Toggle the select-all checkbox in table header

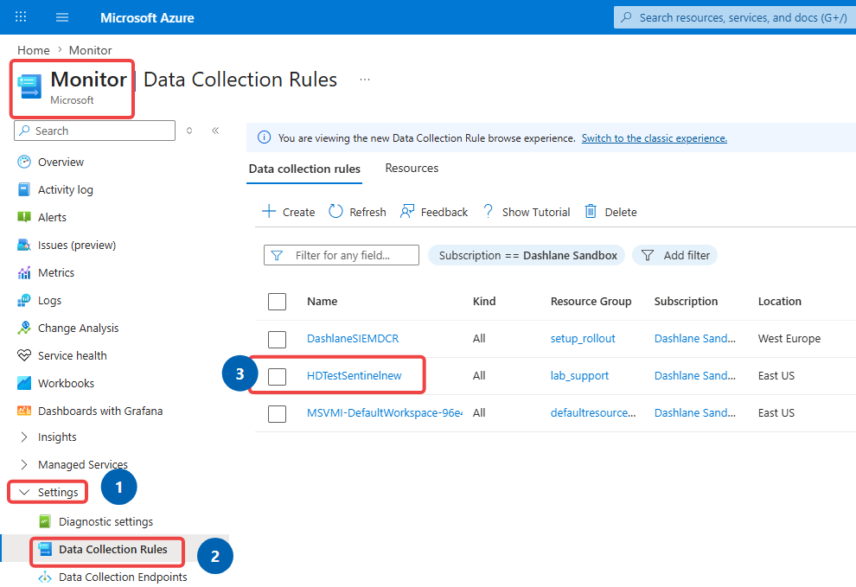[277, 302]
